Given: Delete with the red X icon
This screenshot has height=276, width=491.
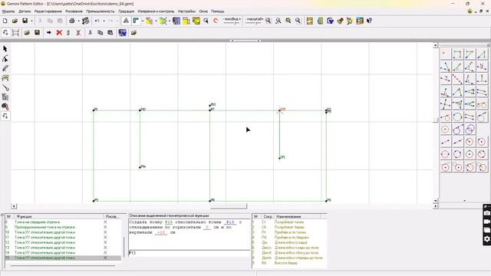Looking at the screenshot, I should (59, 32).
